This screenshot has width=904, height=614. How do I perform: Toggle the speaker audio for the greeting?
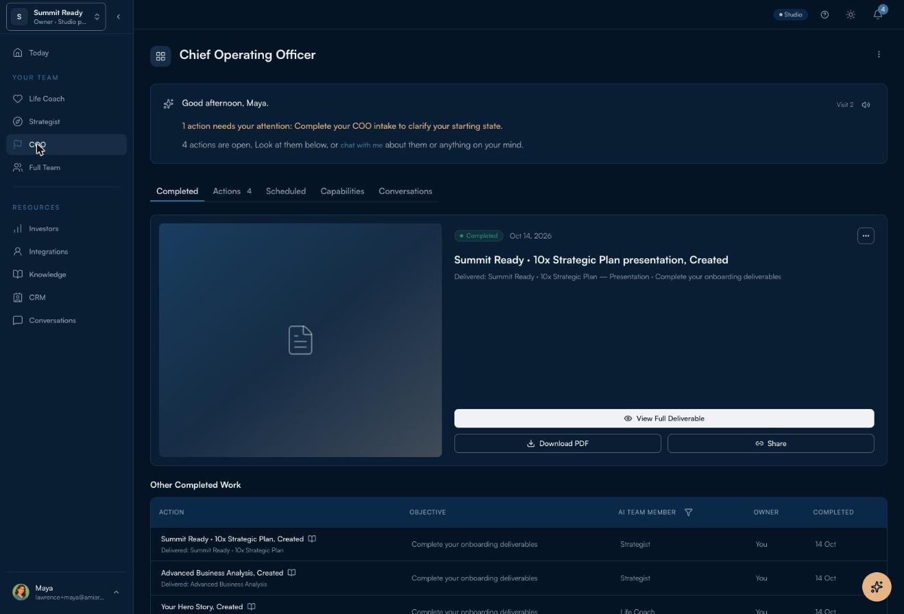[866, 105]
